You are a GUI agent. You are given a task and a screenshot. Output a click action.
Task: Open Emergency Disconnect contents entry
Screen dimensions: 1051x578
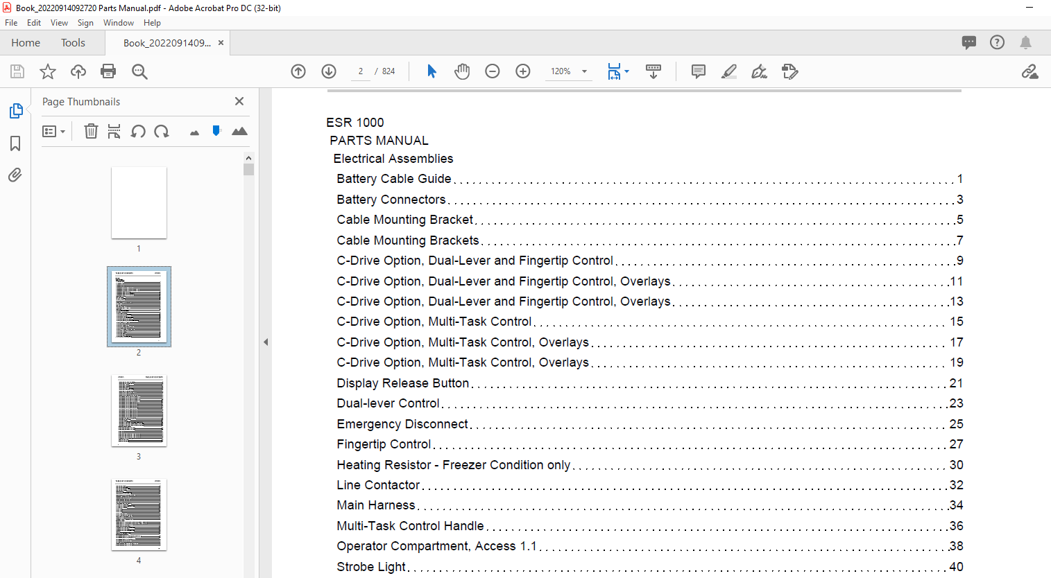[x=649, y=424]
